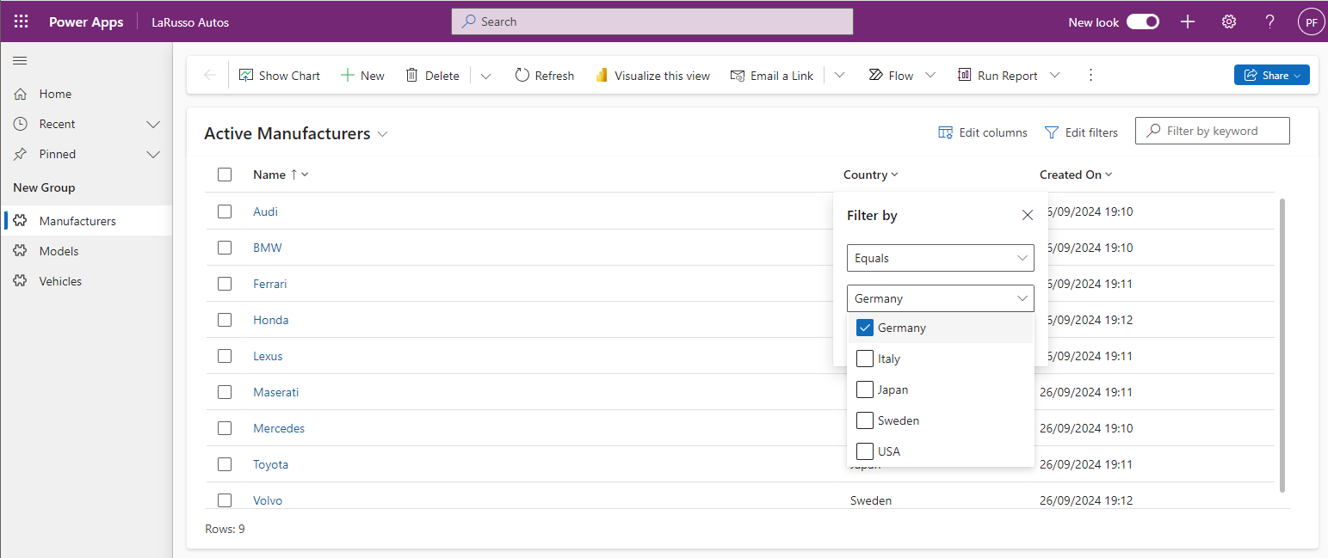Open the Equals condition dropdown
Screen dimensions: 1328x558
coord(941,257)
